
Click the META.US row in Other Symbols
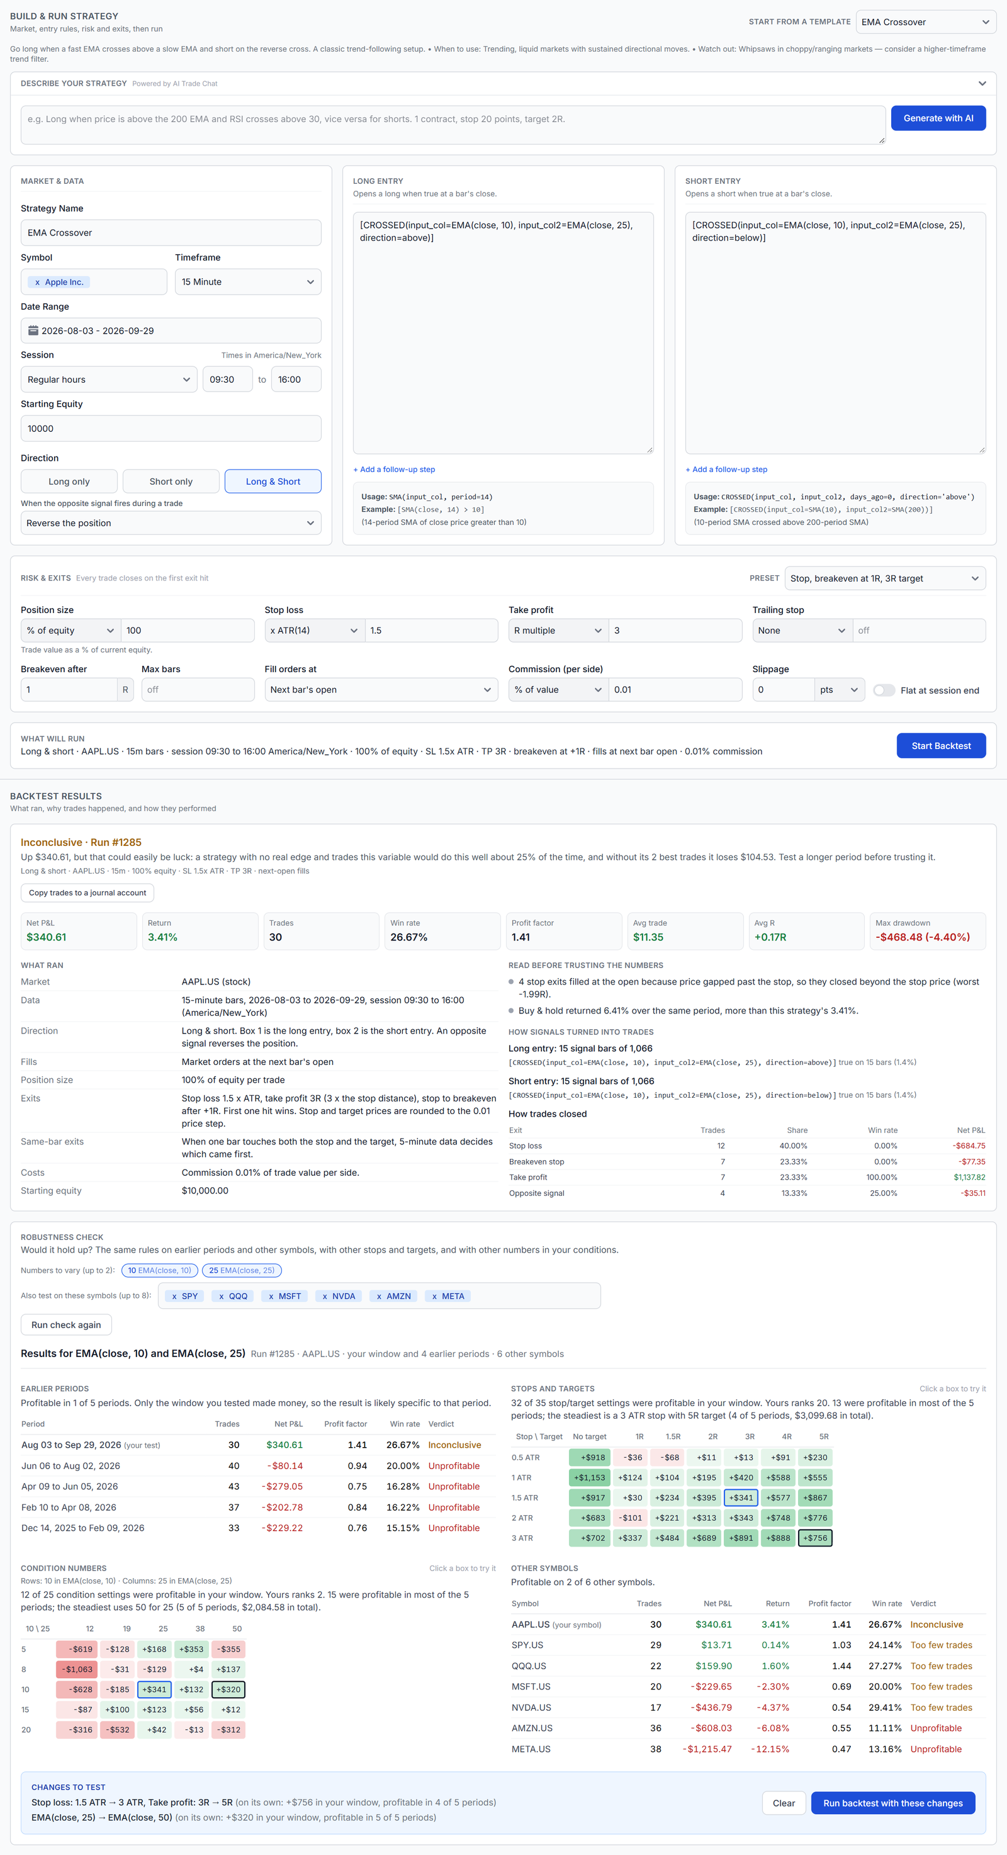(x=748, y=1749)
